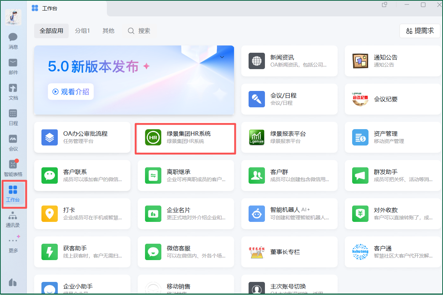Expand the 更多 more options in sidebar

click(x=13, y=244)
